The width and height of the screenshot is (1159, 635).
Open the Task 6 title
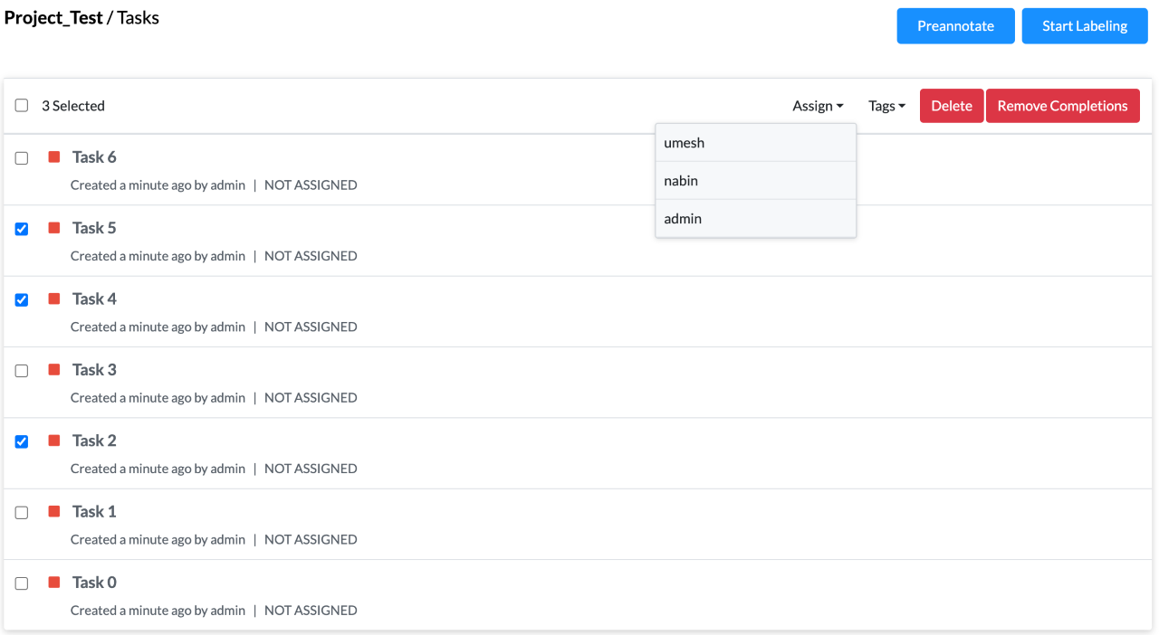tap(94, 157)
